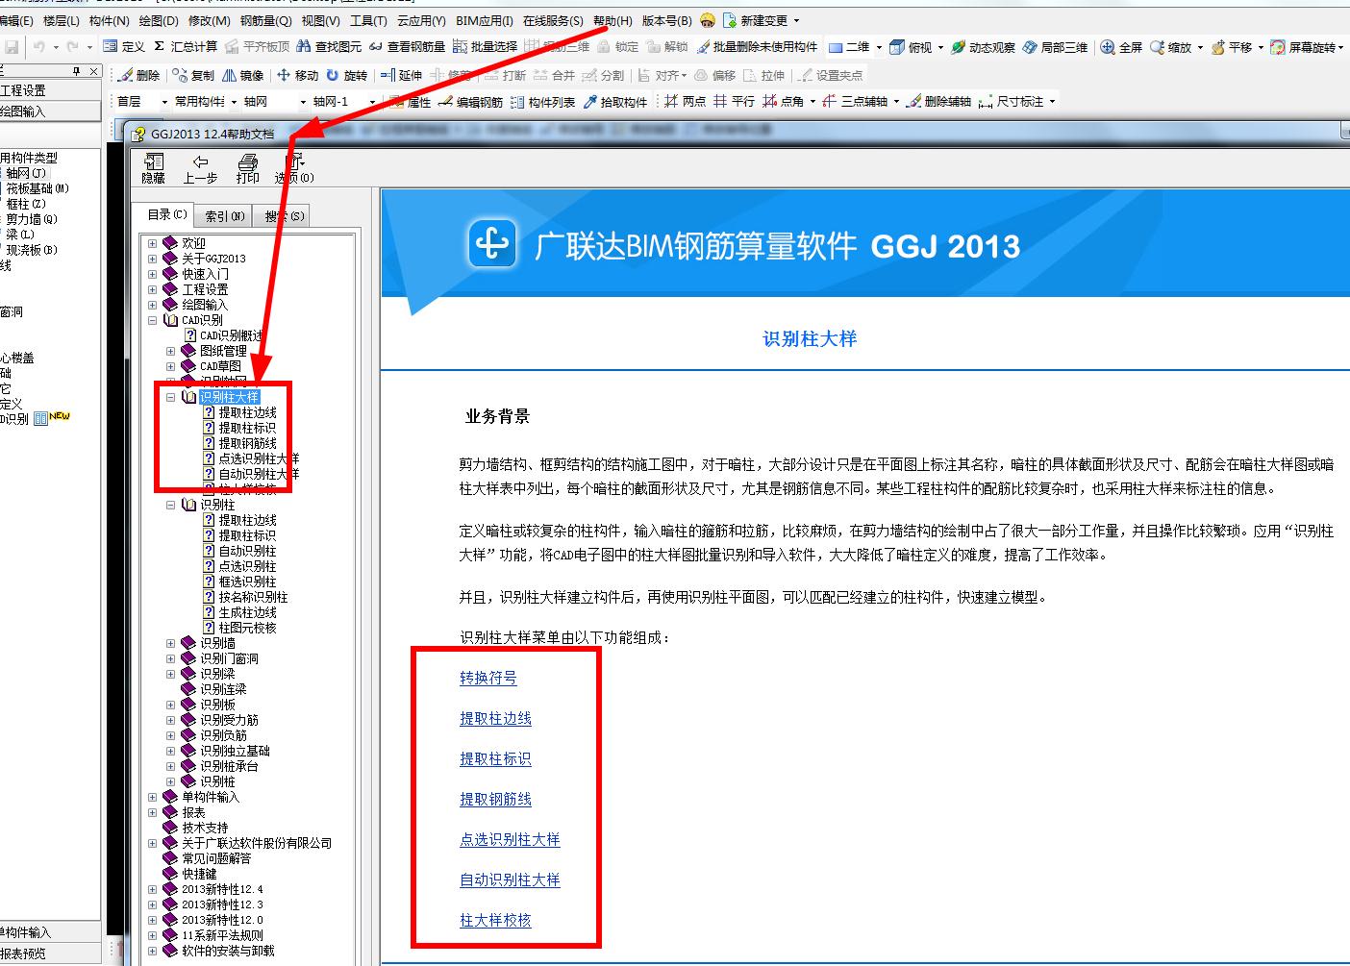Open the 钢筋量(Q) menu
Screen dimensions: 1350x966
point(265,20)
